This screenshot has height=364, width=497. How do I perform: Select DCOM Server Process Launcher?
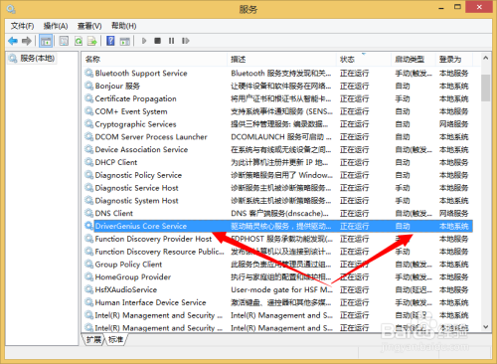pos(277,137)
